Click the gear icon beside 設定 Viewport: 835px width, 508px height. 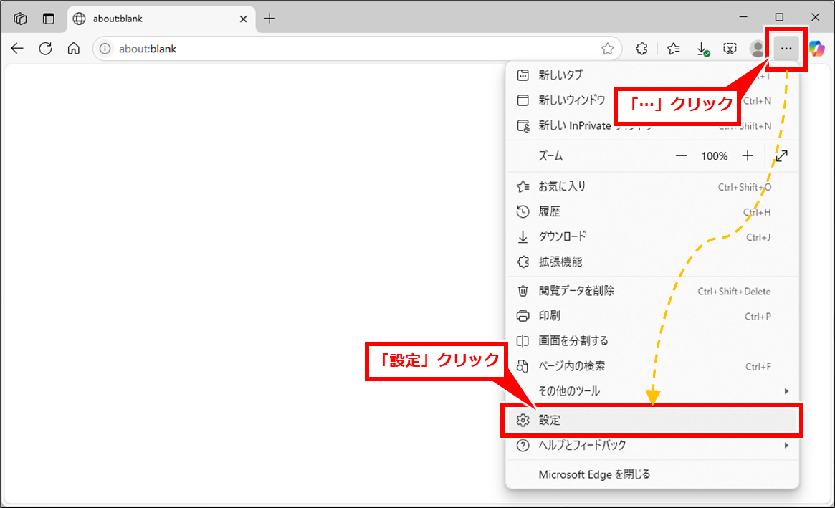(523, 420)
